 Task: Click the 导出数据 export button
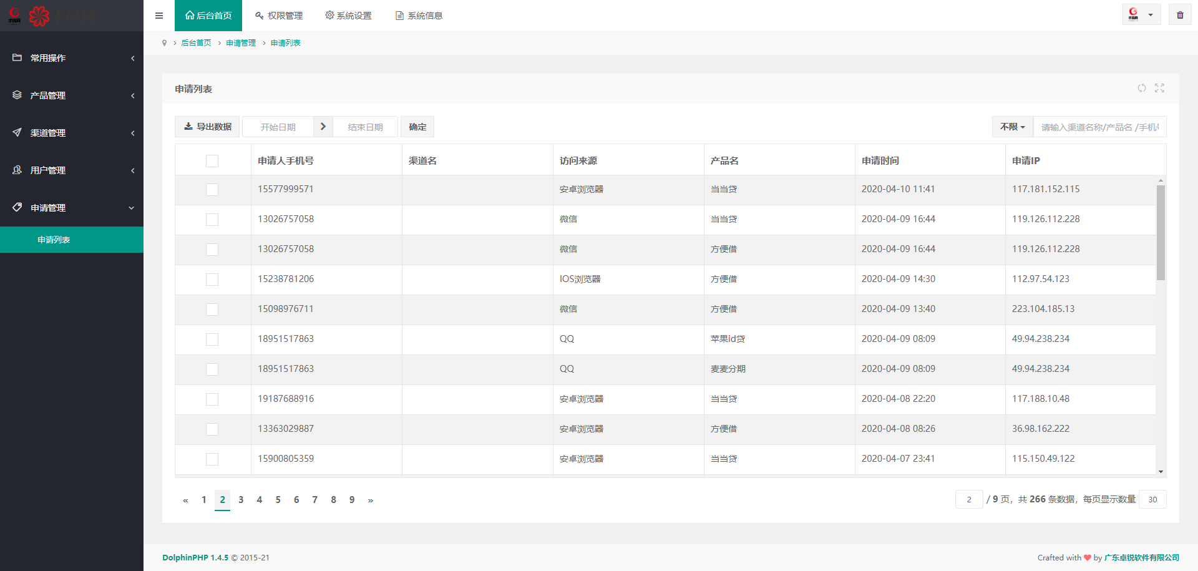pyautogui.click(x=207, y=127)
